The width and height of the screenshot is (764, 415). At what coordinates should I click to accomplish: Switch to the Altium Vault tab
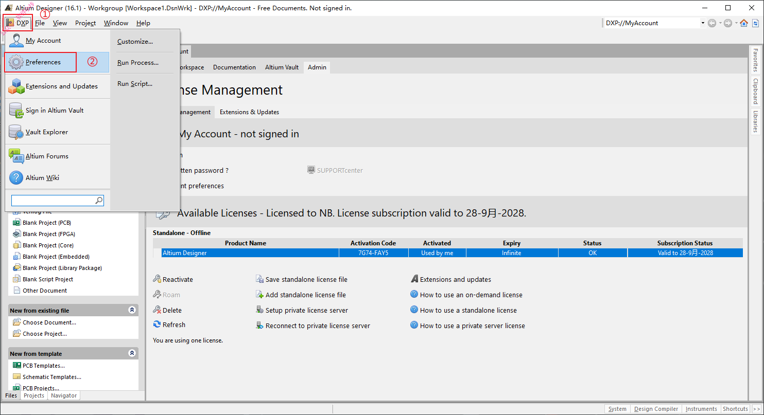(282, 67)
